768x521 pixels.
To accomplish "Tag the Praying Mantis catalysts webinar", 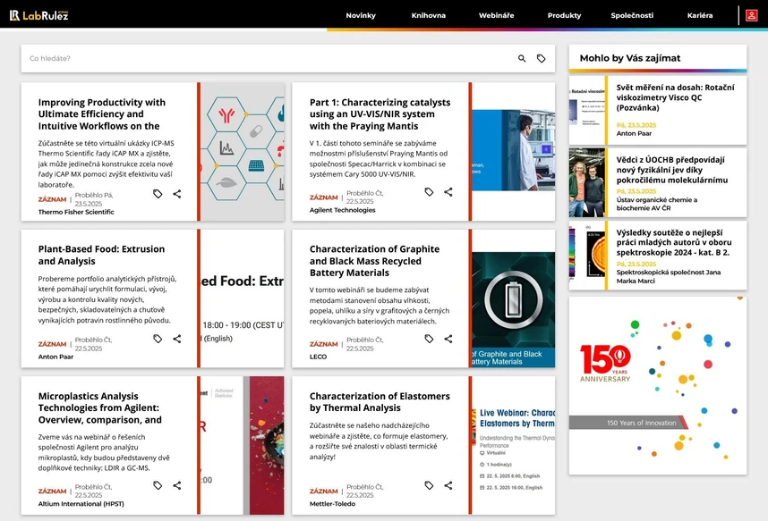I will coord(429,192).
